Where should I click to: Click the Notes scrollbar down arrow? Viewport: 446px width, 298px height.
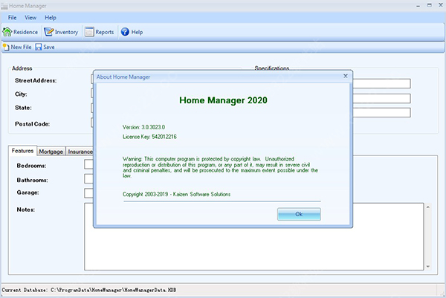pyautogui.click(x=428, y=267)
